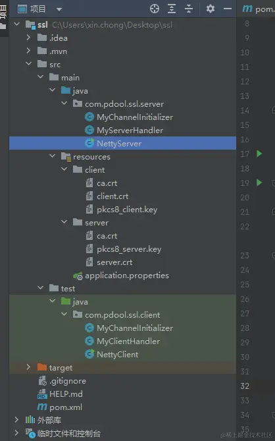
Task: Select the client.crt file
Action: point(113,196)
